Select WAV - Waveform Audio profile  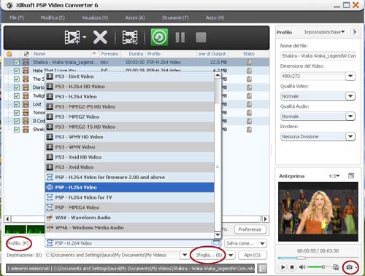tap(129, 218)
